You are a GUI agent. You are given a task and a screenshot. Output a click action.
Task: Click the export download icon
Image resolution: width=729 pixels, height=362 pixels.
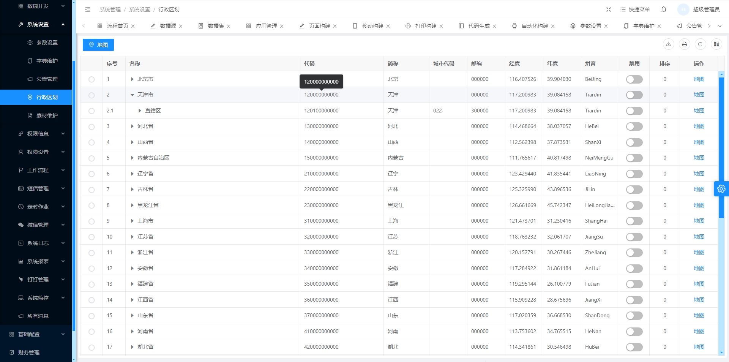coord(669,44)
